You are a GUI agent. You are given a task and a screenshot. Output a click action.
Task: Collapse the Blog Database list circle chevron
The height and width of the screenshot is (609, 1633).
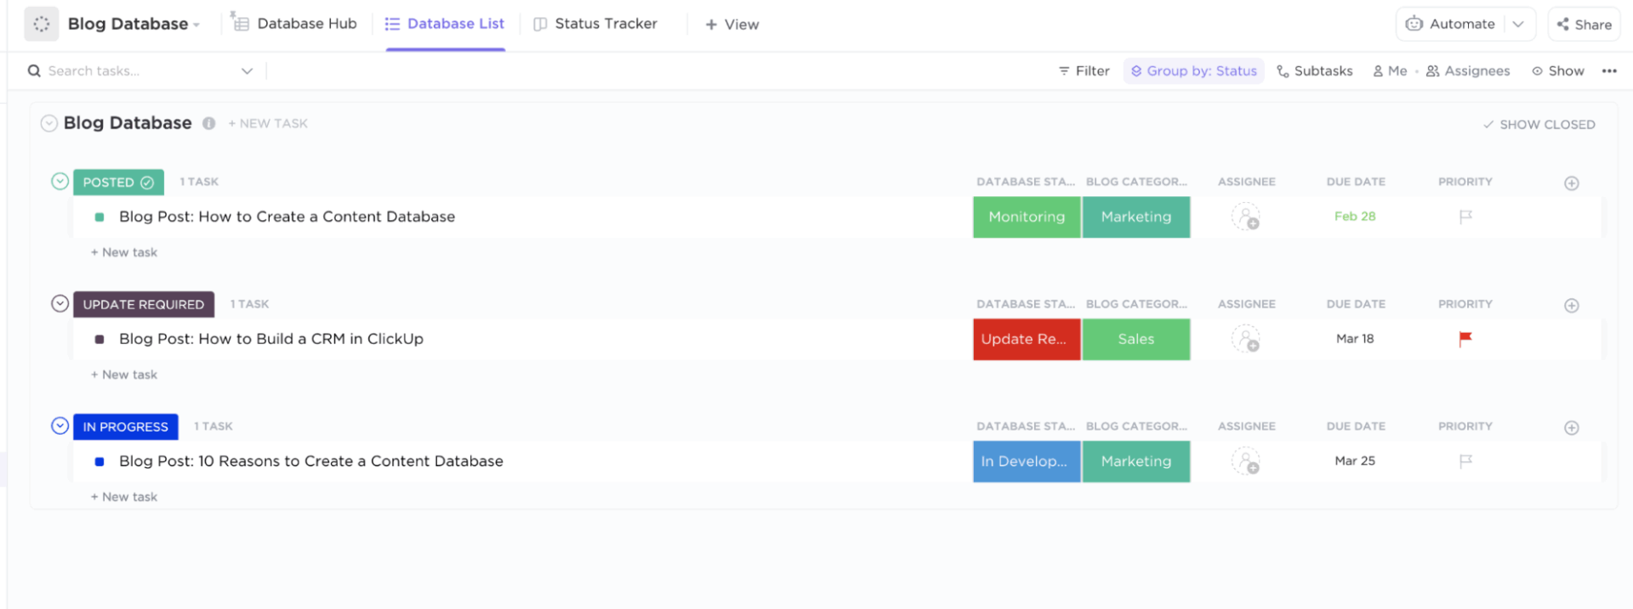click(x=49, y=123)
